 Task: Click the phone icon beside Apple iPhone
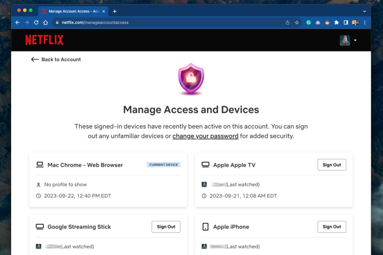(205, 227)
